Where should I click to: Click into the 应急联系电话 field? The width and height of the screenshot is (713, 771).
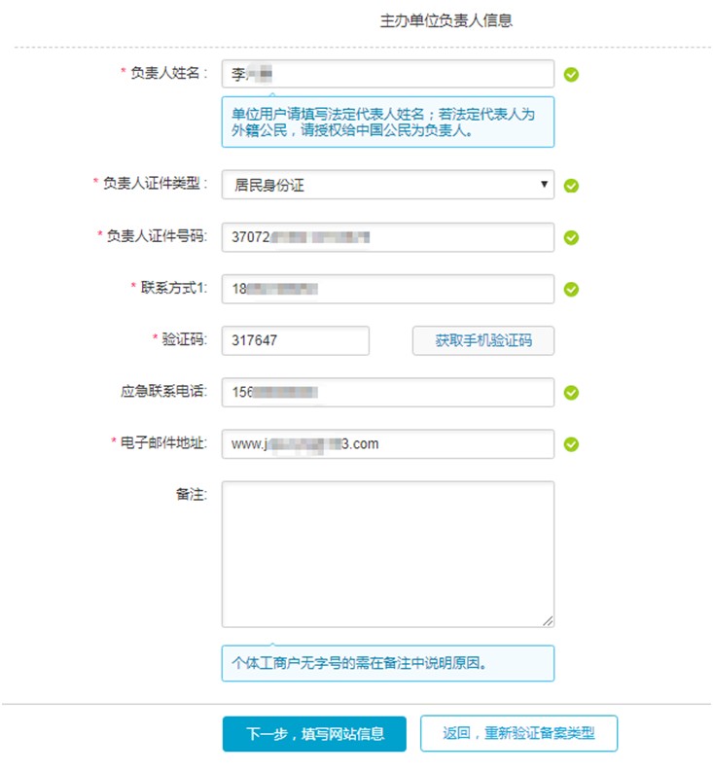pyautogui.click(x=388, y=393)
